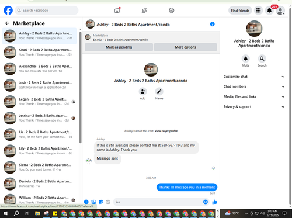The width and height of the screenshot is (292, 218).
Task: Open the notifications bell
Action: (269, 11)
